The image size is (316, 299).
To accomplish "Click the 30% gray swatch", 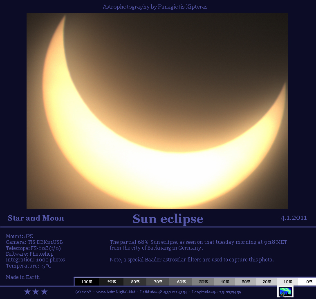I will 246,282.
